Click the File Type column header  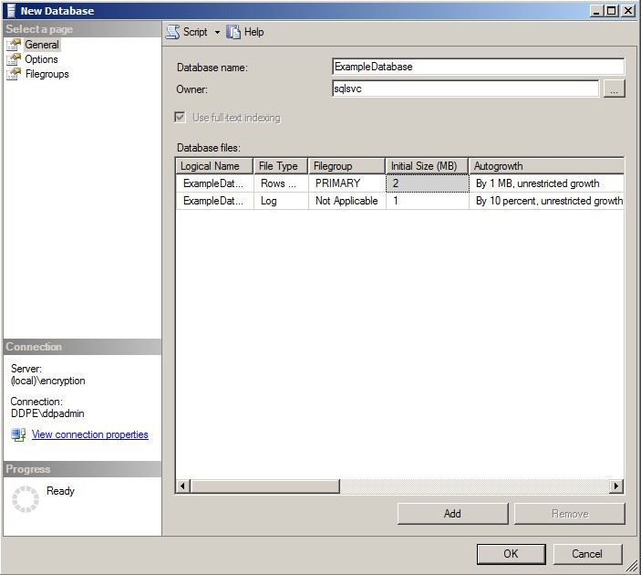tap(281, 166)
